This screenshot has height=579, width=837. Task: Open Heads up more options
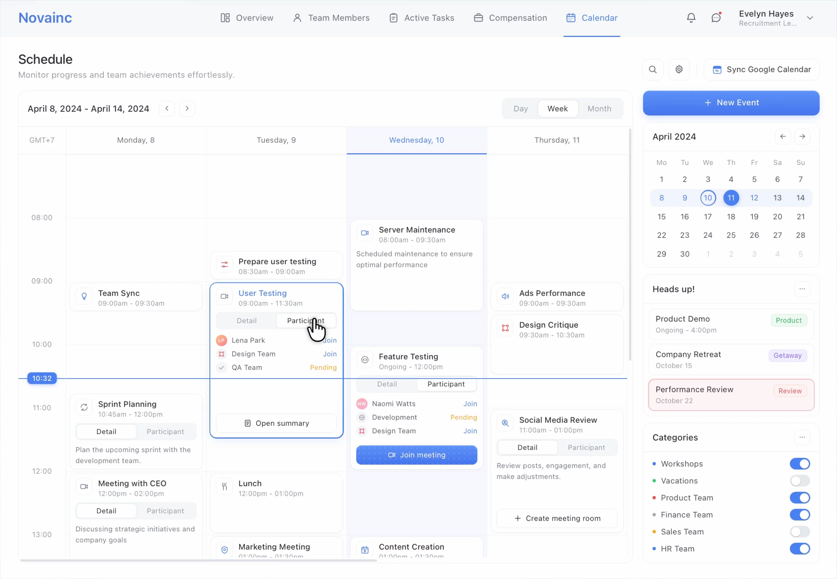point(802,289)
